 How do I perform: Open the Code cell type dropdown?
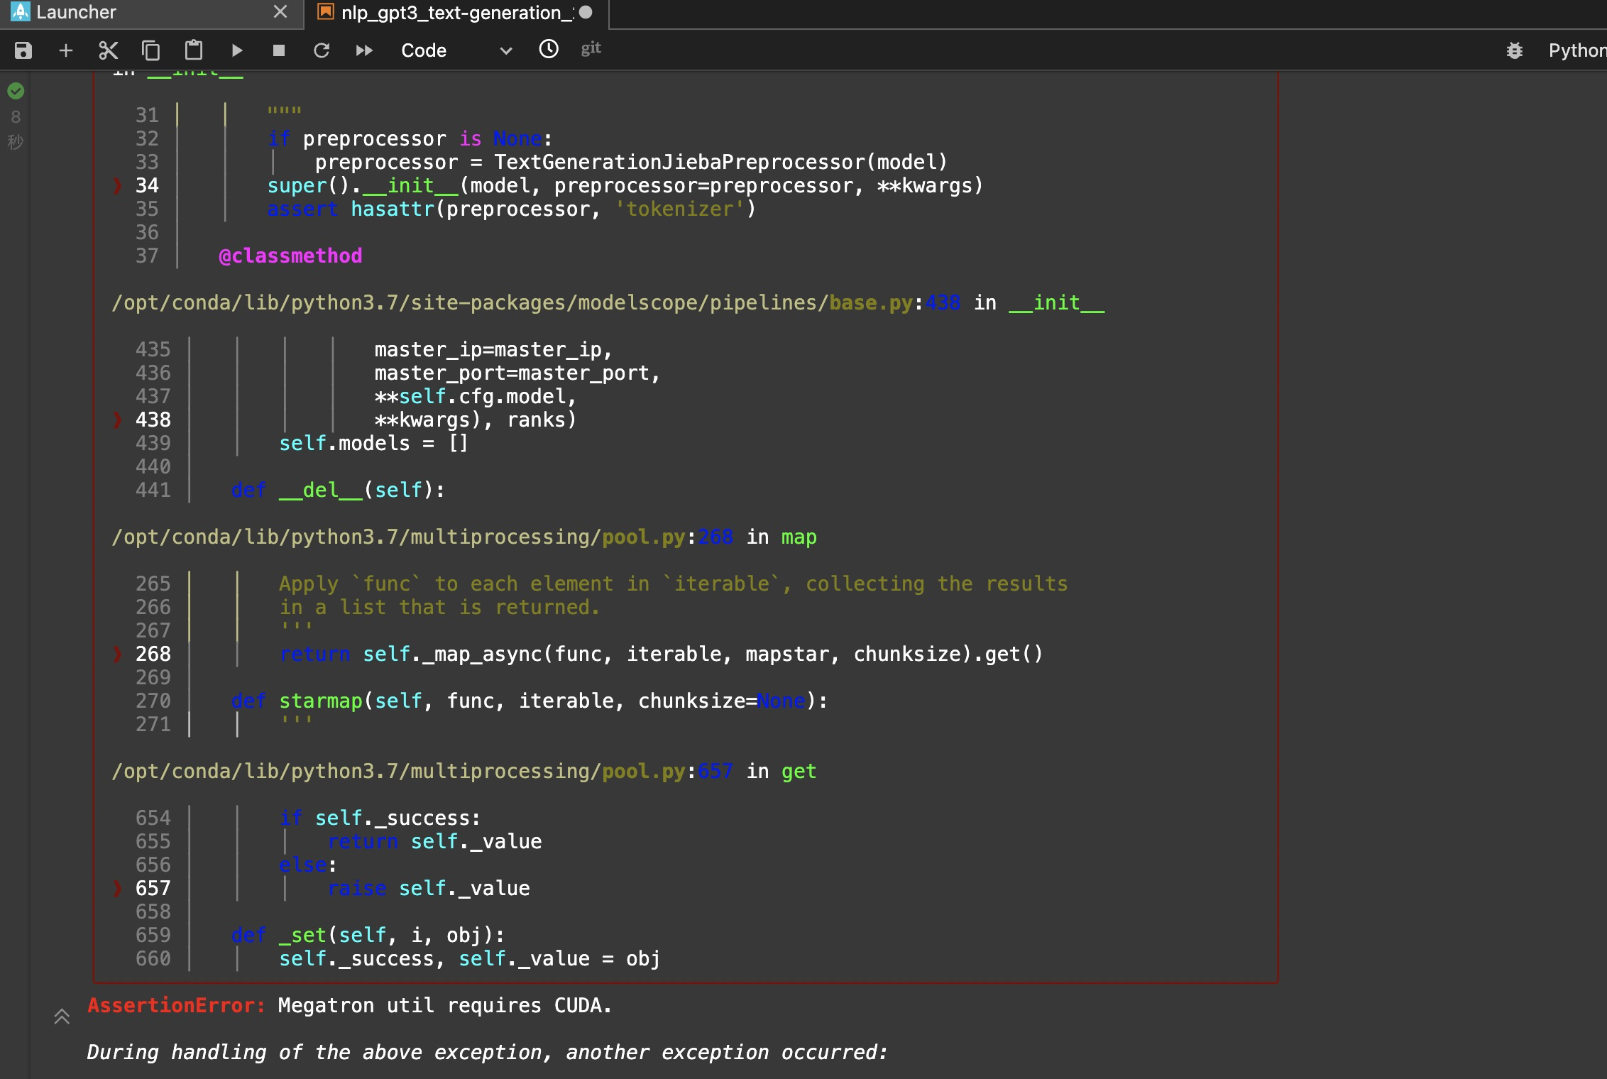coord(456,50)
